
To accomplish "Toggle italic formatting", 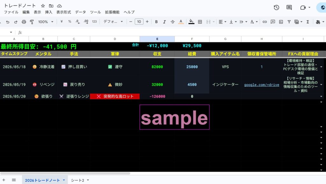I will (164, 22).
